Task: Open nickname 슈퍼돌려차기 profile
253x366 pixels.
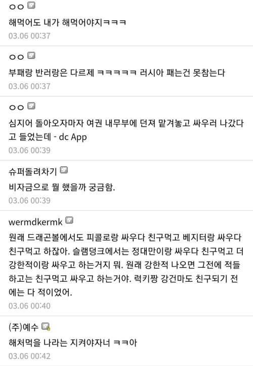Action: pyautogui.click(x=32, y=172)
